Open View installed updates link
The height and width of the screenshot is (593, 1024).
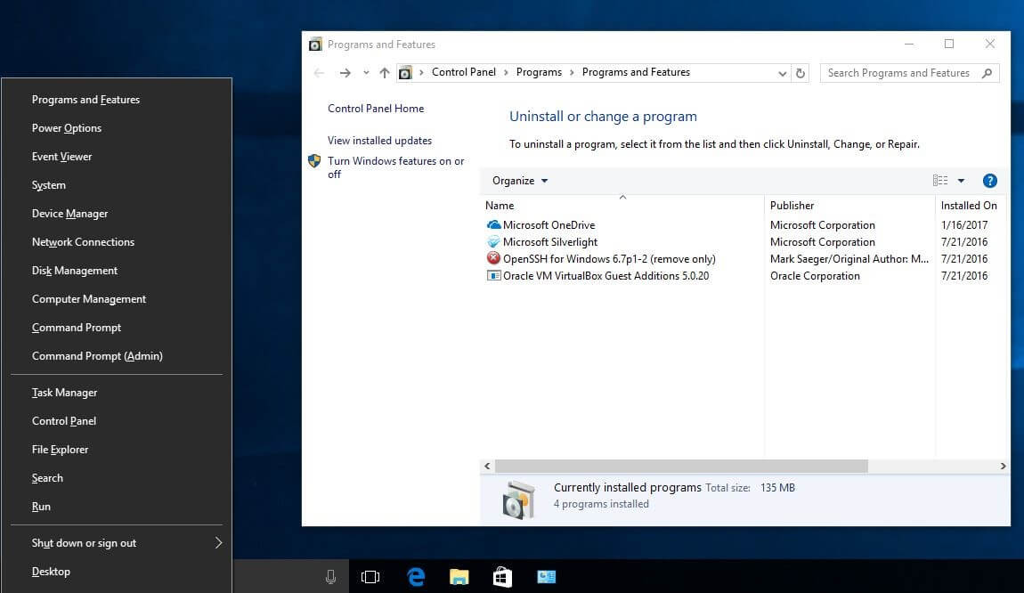[x=379, y=141]
